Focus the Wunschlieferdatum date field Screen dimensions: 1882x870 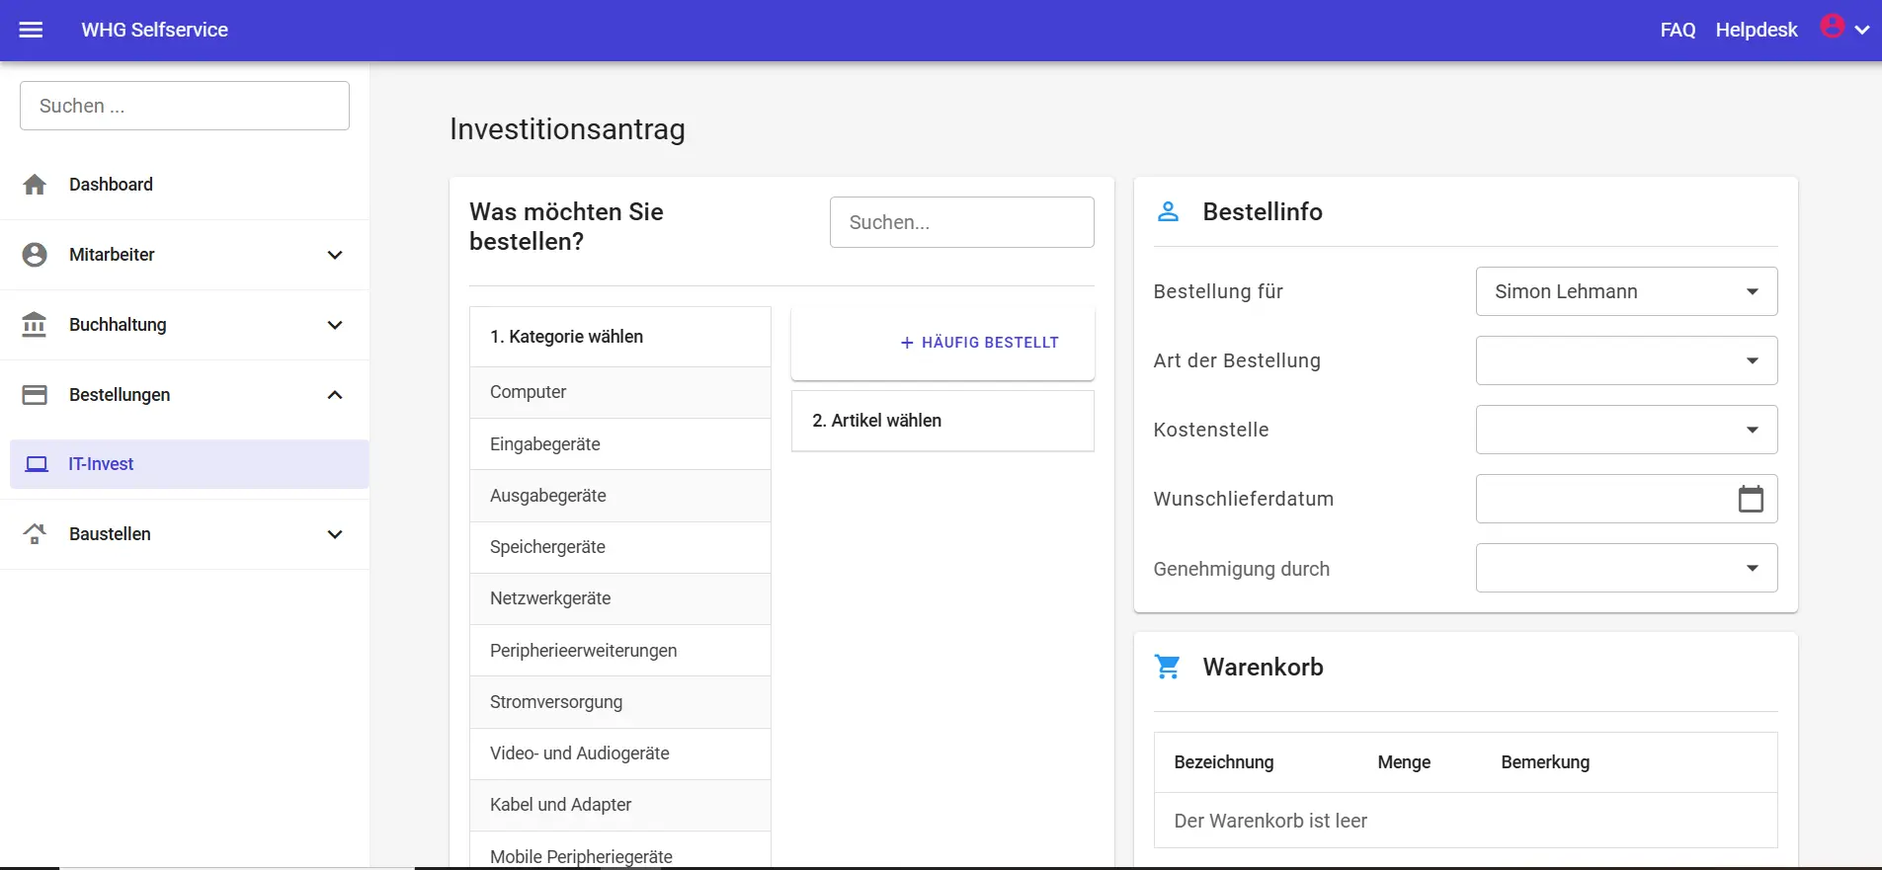[x=1626, y=499]
